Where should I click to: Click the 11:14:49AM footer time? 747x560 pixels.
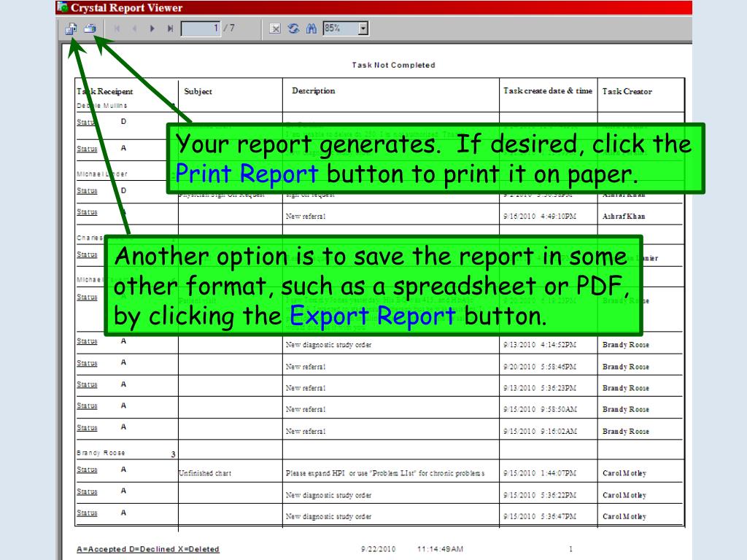[440, 549]
